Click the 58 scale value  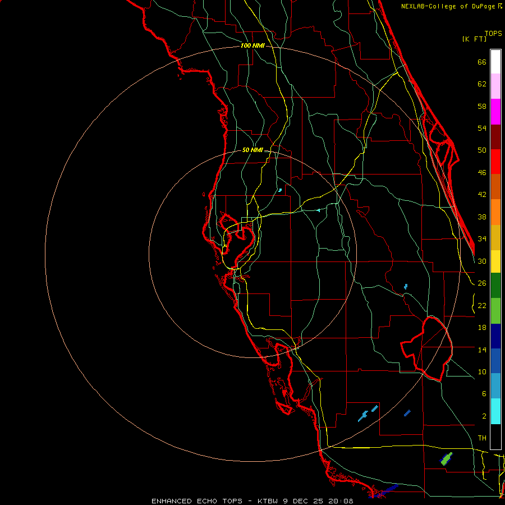(482, 106)
